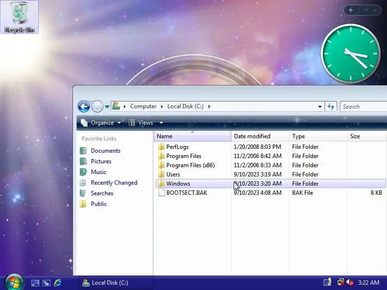This screenshot has width=387, height=290.
Task: Open Documents favorite link
Action: (x=105, y=151)
